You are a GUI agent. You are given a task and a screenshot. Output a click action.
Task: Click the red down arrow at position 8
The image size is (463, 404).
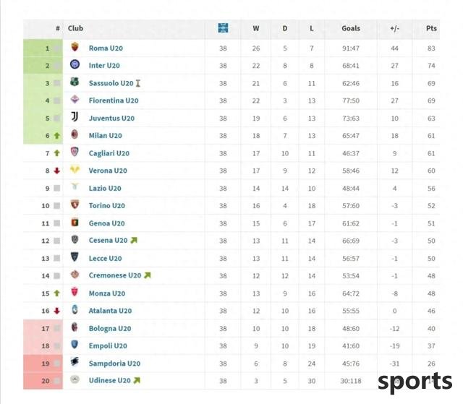57,171
